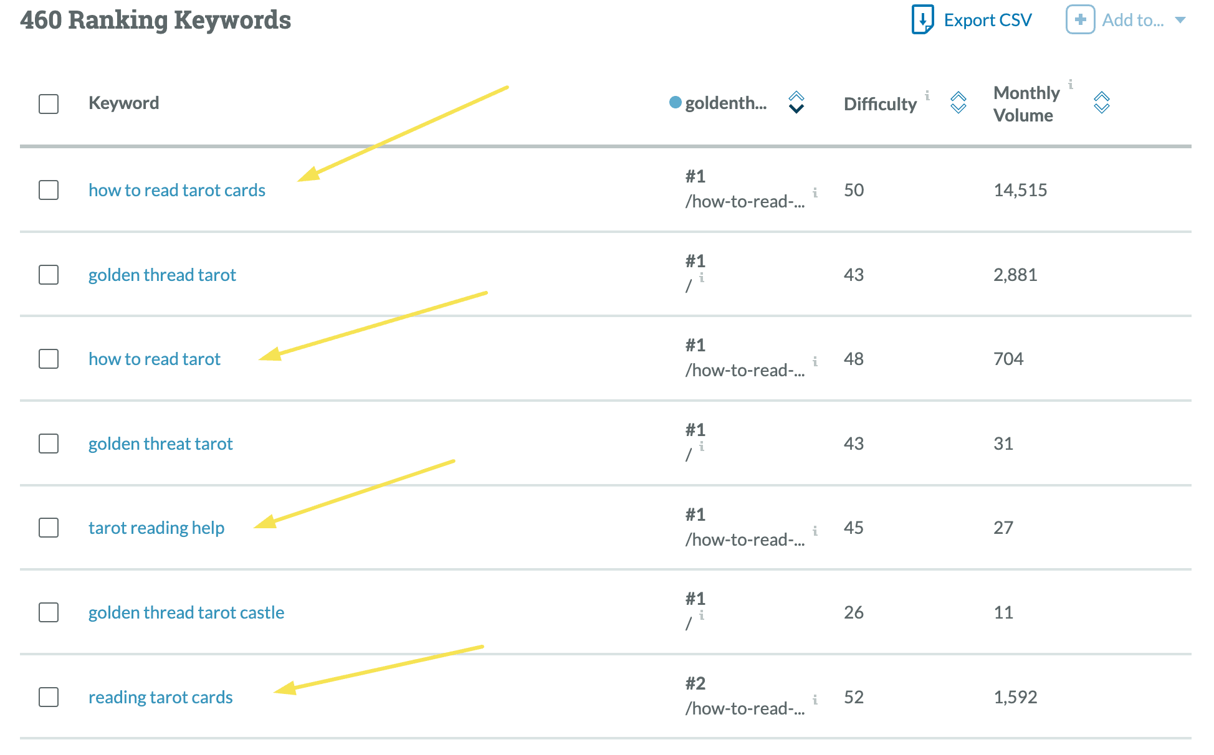The height and width of the screenshot is (755, 1214).
Task: Select checkbox for 'golden threat tarot'
Action: (49, 444)
